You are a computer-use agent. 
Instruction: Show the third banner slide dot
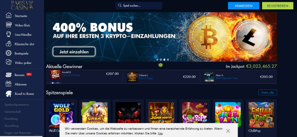(164, 60)
